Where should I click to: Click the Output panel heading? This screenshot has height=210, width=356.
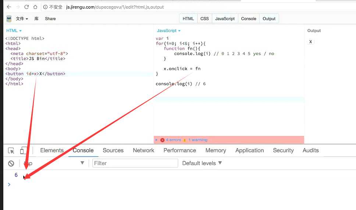(314, 31)
